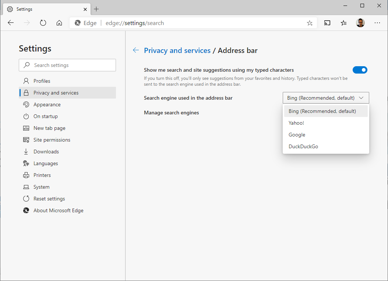
Task: Collapse the search engine dropdown box
Action: point(326,98)
